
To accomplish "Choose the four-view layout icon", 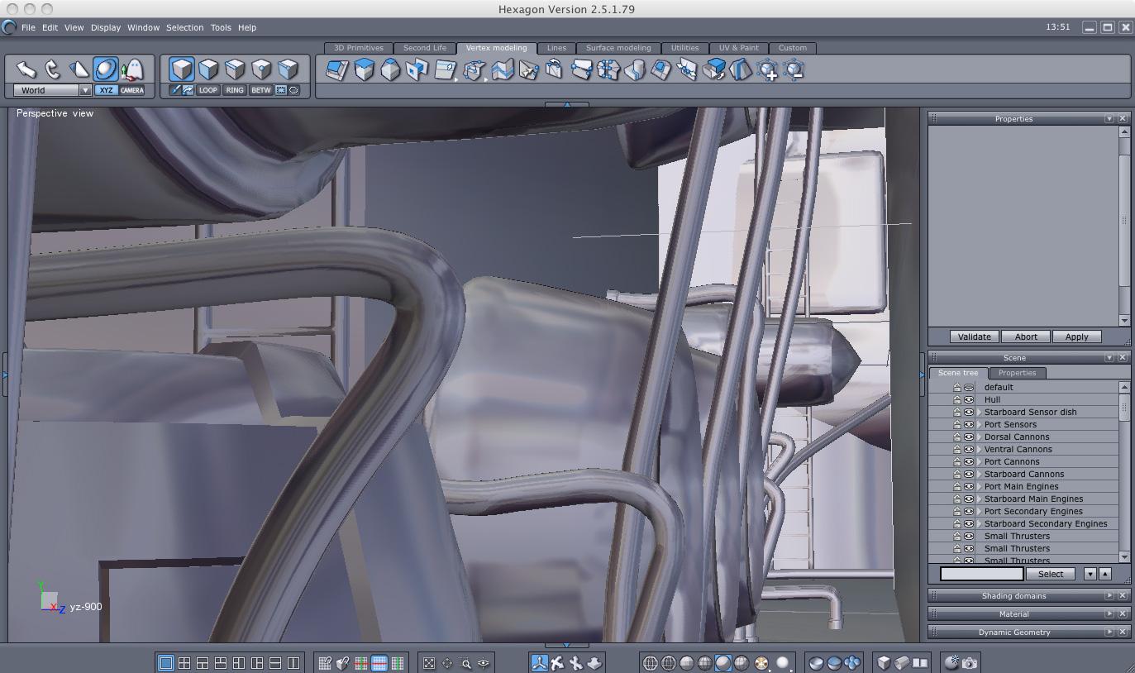I will 184,663.
